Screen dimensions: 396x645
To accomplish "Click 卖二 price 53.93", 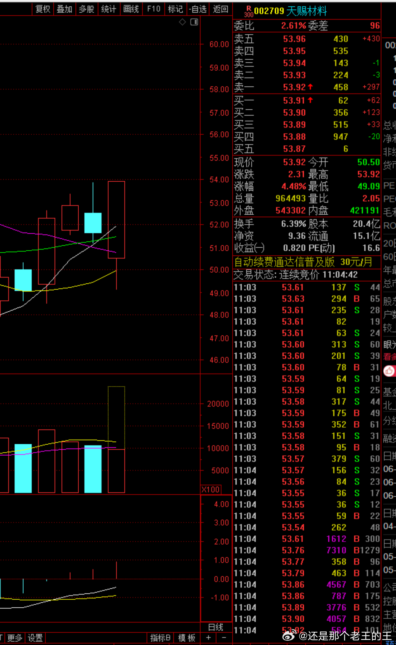I will point(294,75).
